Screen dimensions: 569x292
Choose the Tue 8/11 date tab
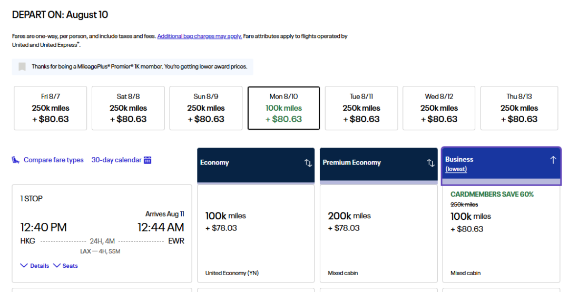pos(361,108)
